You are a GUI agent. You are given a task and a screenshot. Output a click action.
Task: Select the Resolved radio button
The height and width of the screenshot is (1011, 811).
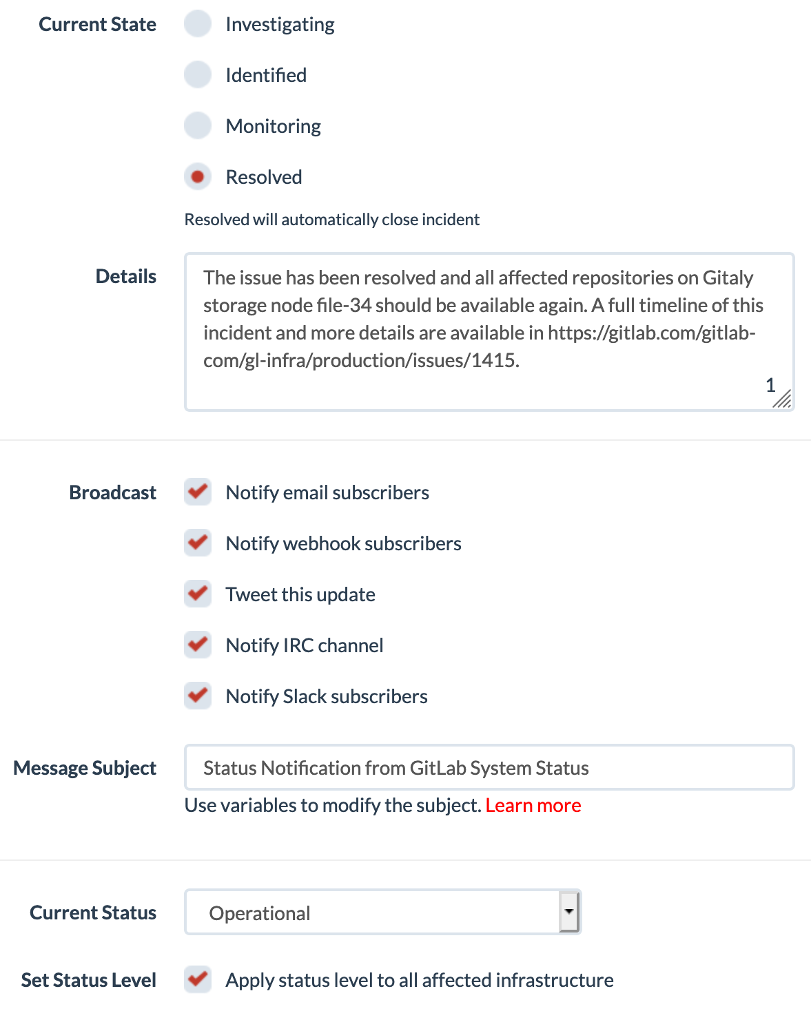[198, 177]
